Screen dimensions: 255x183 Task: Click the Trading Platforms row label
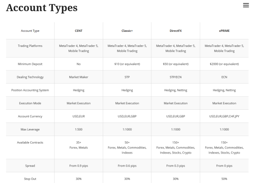point(30,46)
